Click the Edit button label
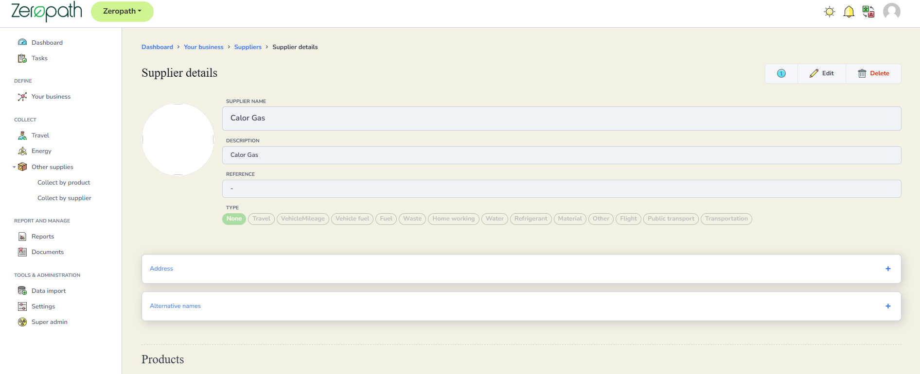The width and height of the screenshot is (920, 374). tap(828, 73)
